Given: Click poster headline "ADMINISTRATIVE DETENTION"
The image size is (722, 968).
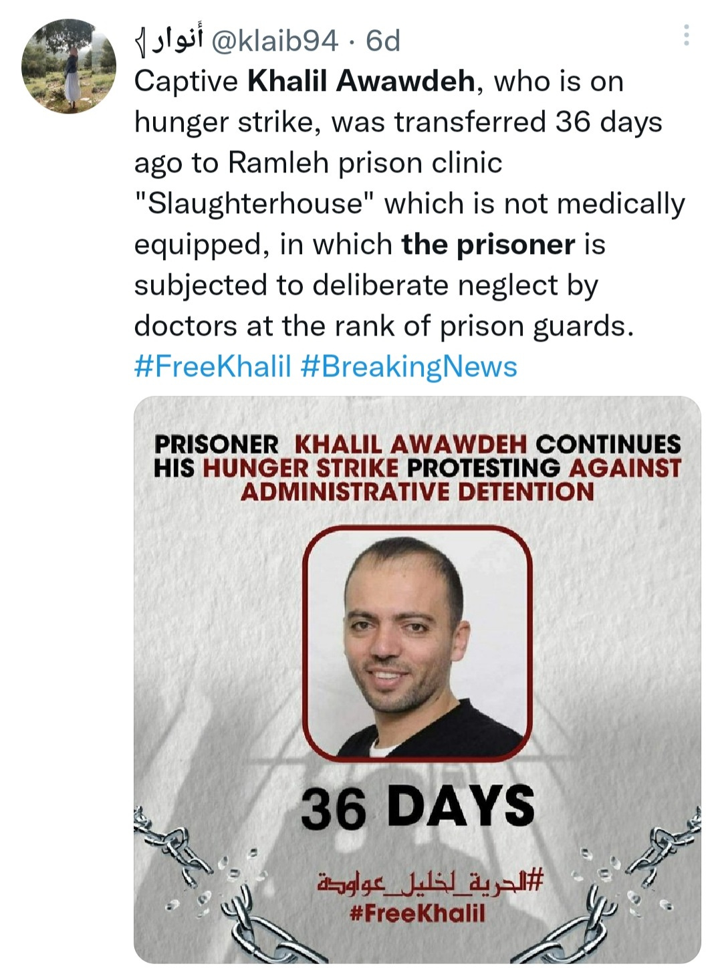Looking at the screenshot, I should pyautogui.click(x=417, y=492).
